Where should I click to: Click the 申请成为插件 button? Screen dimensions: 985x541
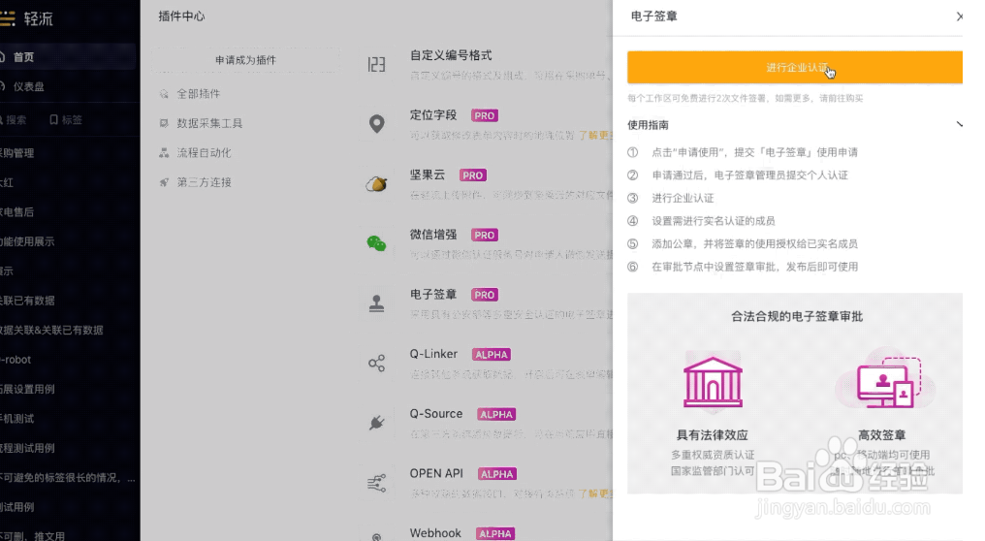point(245,60)
